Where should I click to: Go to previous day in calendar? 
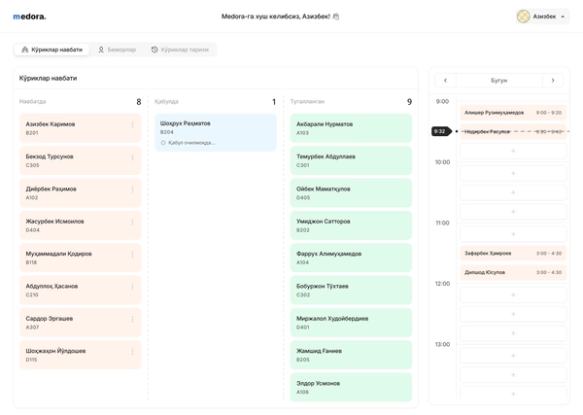point(445,81)
